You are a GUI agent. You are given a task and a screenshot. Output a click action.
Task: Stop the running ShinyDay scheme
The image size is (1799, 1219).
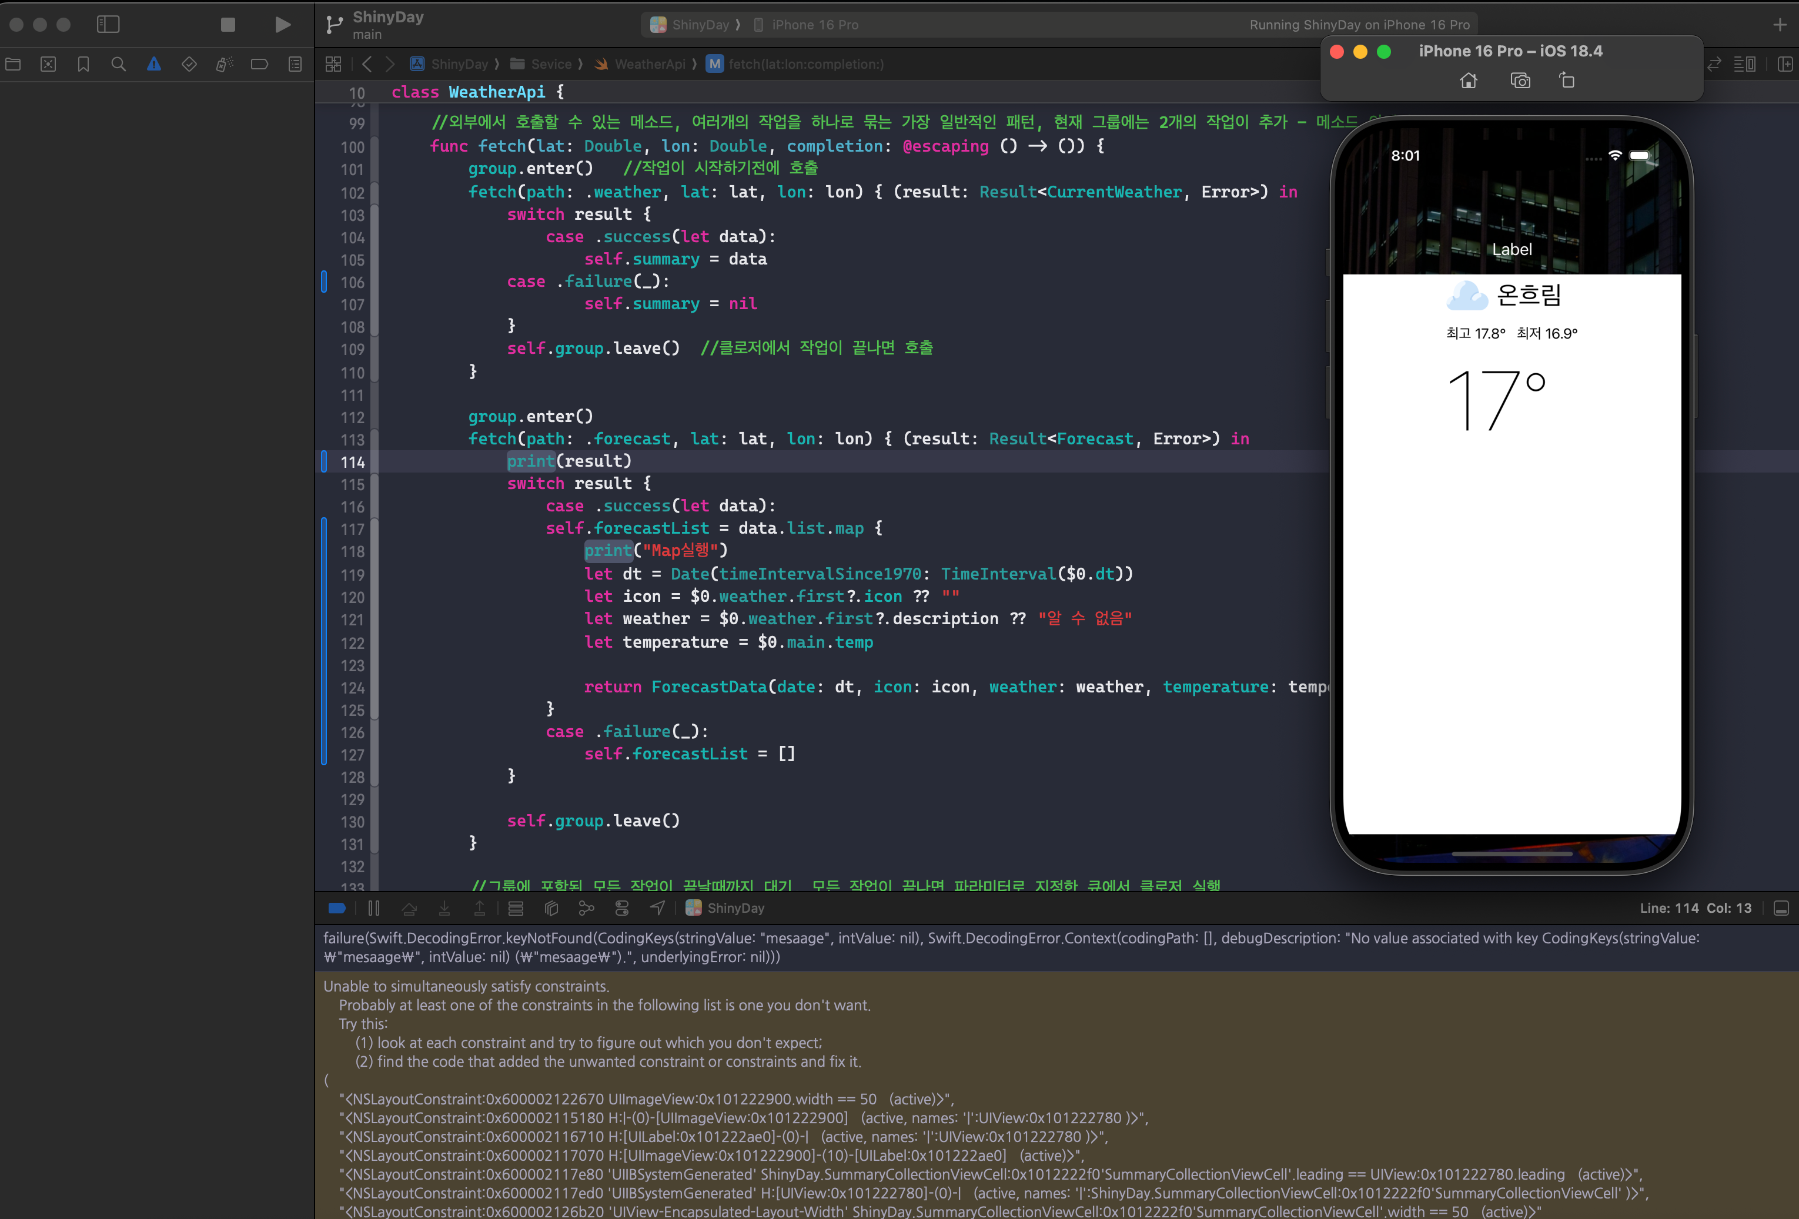click(228, 25)
